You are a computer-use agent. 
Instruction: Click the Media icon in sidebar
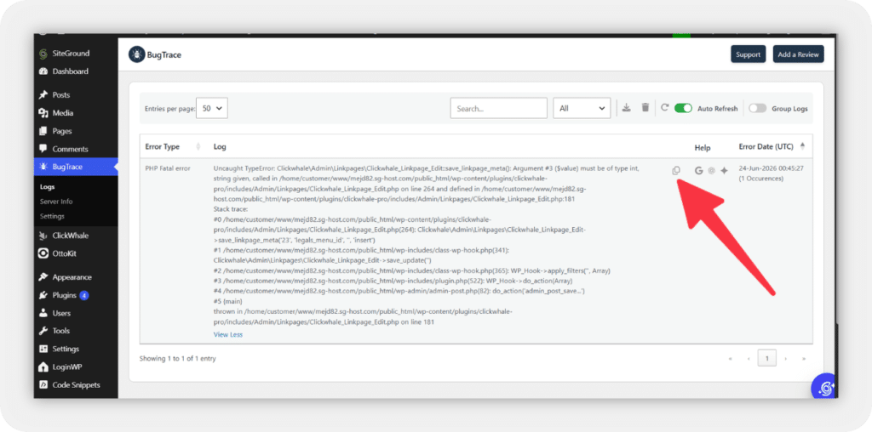(43, 113)
